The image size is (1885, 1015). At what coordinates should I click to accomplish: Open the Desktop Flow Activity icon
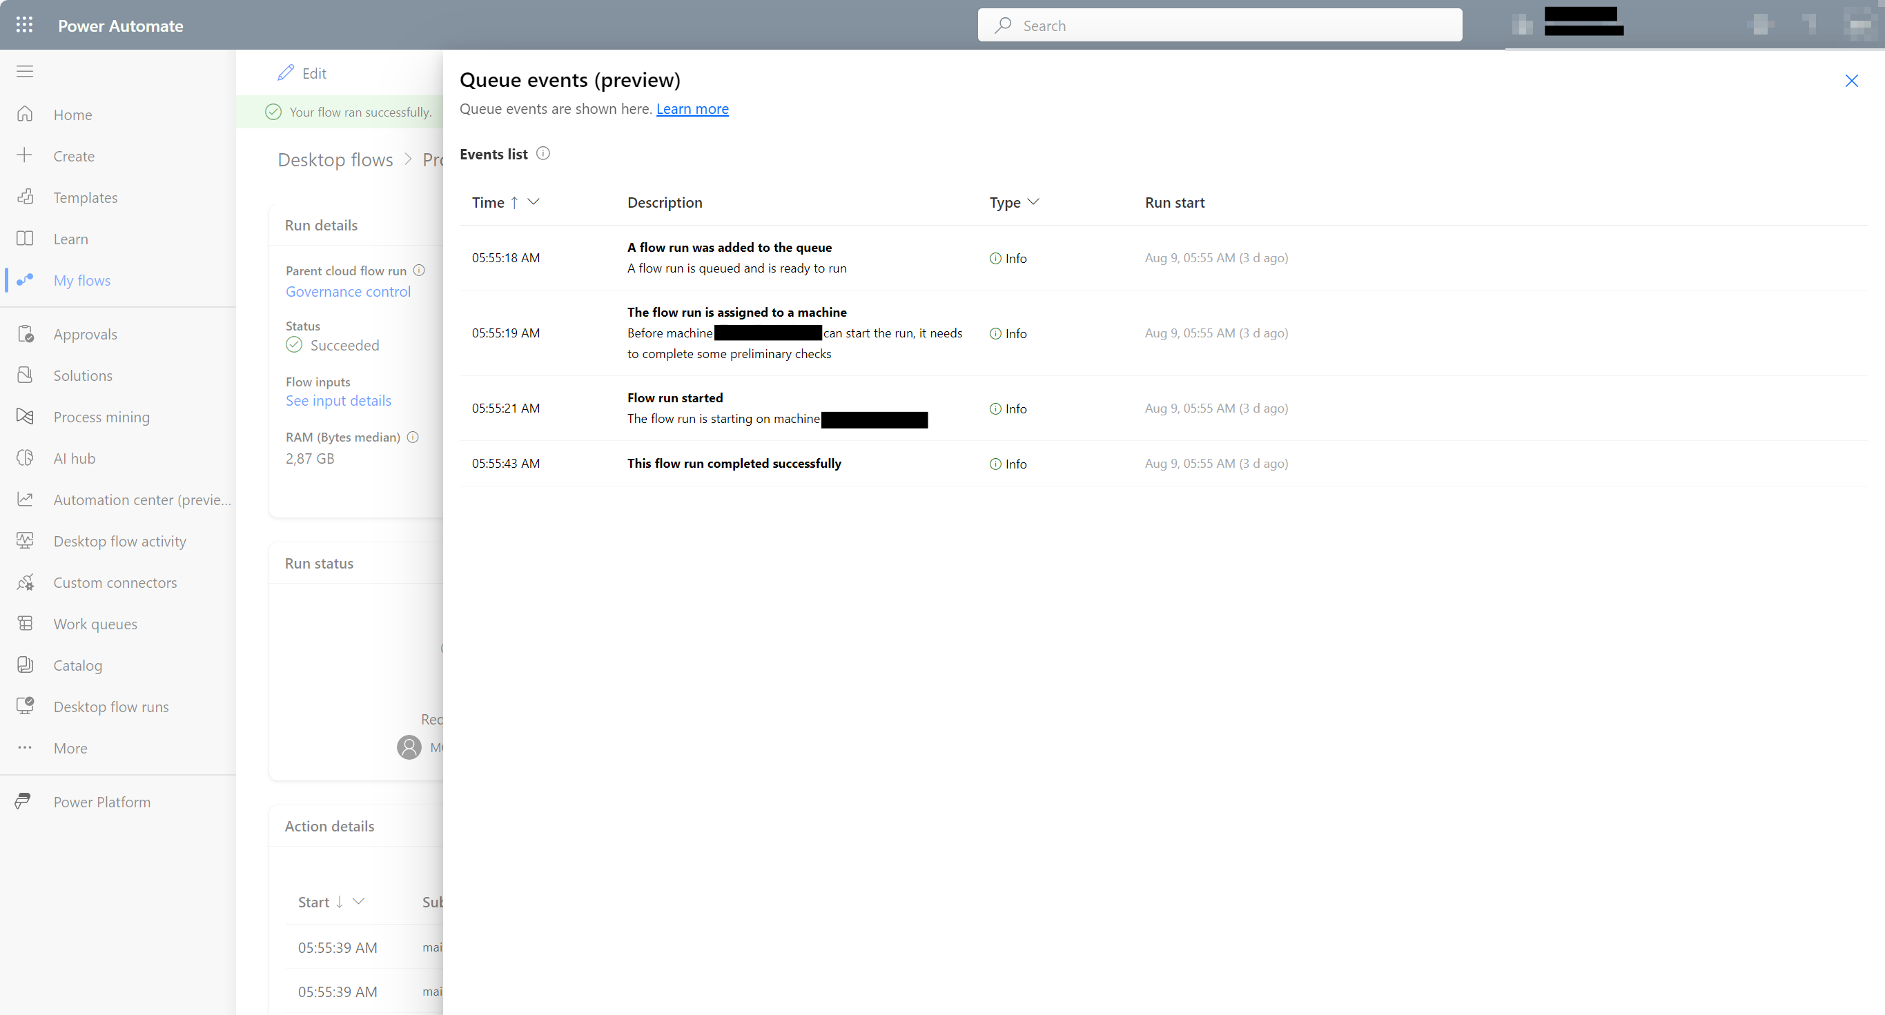click(26, 540)
